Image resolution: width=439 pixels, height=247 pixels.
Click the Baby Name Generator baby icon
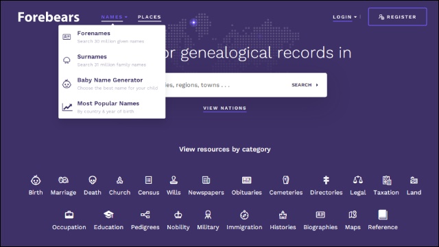coord(67,84)
